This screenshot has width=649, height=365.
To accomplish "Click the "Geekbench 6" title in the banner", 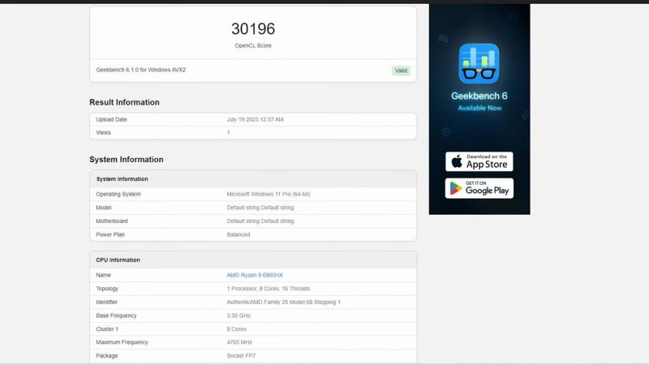I will point(479,96).
